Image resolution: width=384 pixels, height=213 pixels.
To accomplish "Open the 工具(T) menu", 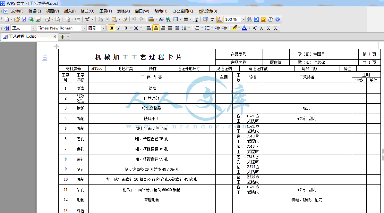I will pos(106,11).
